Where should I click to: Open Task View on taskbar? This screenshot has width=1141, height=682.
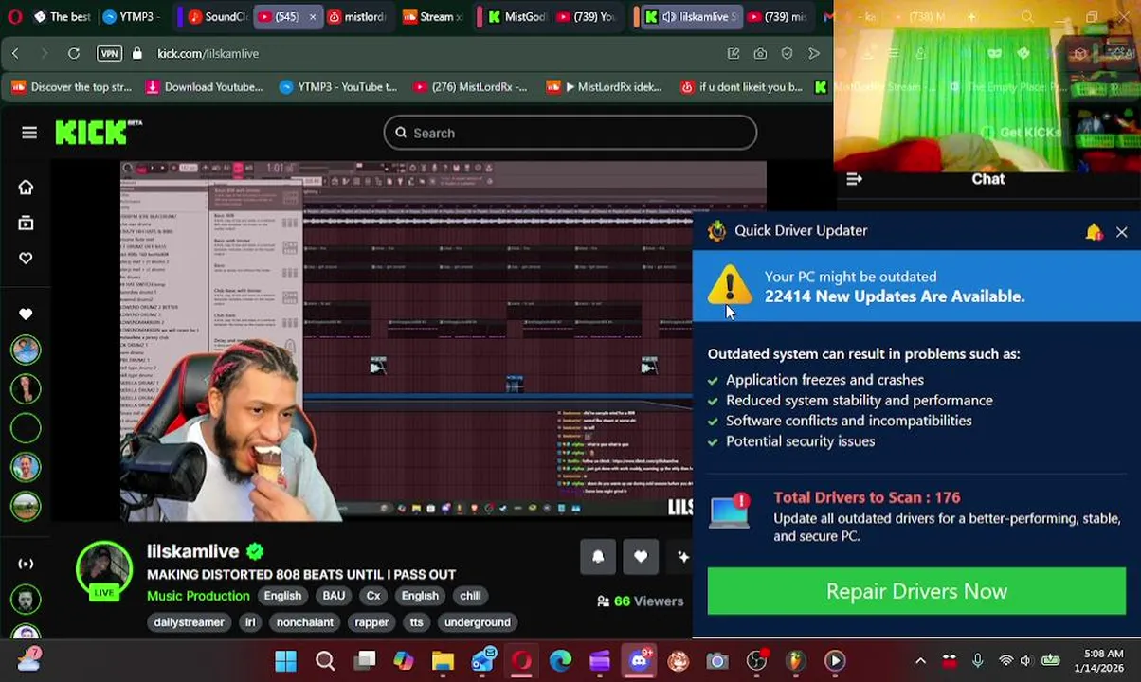tap(365, 660)
